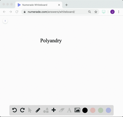Open the shapes tool
This screenshot has width=123, height=117.
point(46,110)
